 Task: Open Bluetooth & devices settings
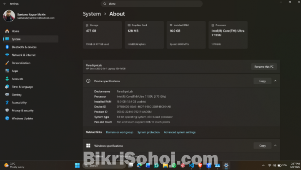[x=24, y=47]
